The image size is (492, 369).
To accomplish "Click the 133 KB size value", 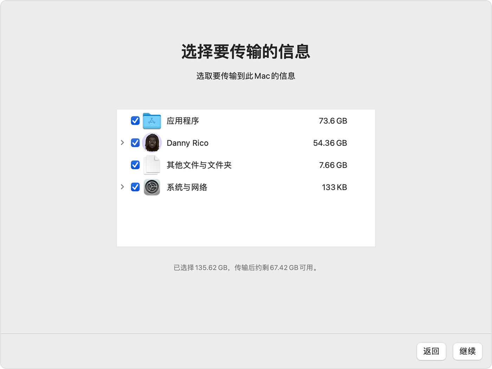I will point(334,187).
